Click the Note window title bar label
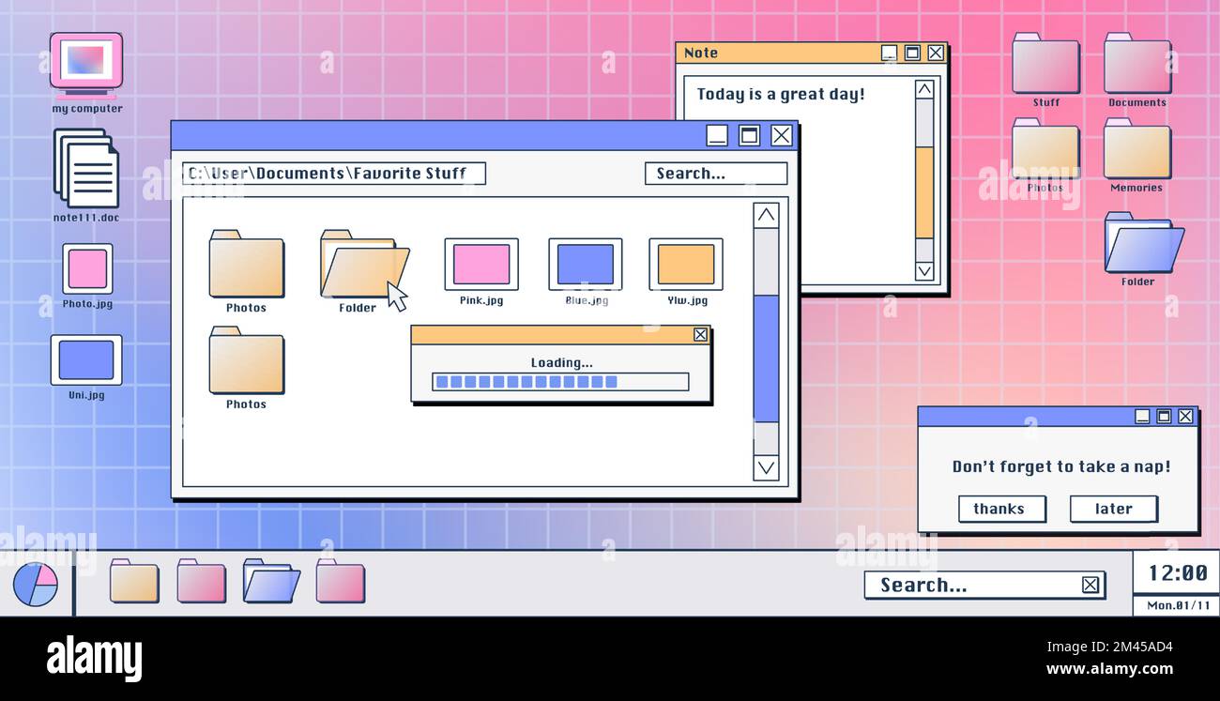 (x=701, y=53)
